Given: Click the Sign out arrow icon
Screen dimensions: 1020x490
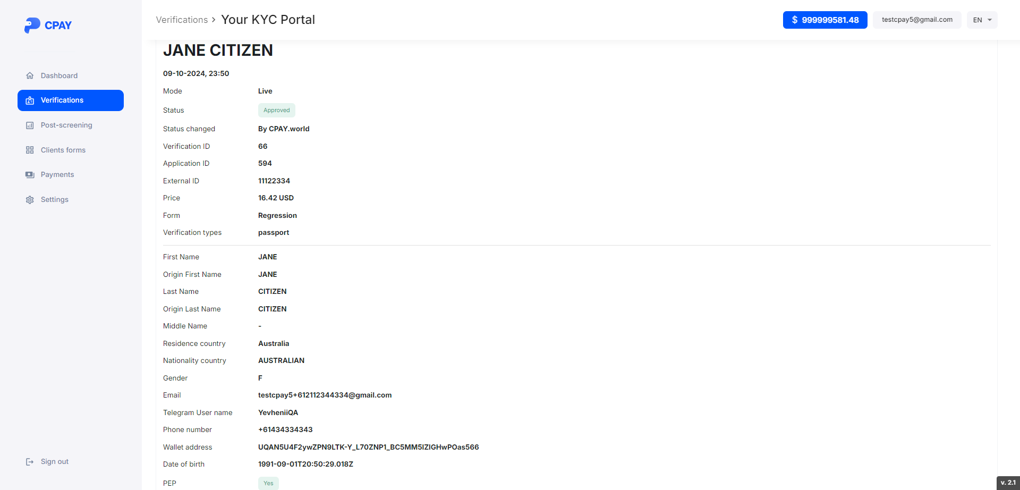Looking at the screenshot, I should coord(30,462).
